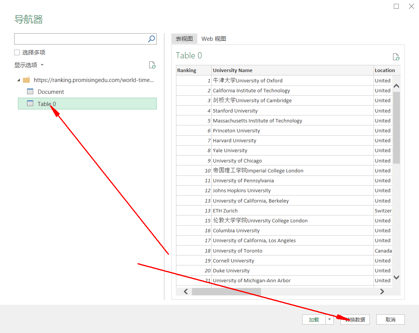The image size is (419, 333).
Task: Click the Stanford University cell
Action: [x=293, y=111]
